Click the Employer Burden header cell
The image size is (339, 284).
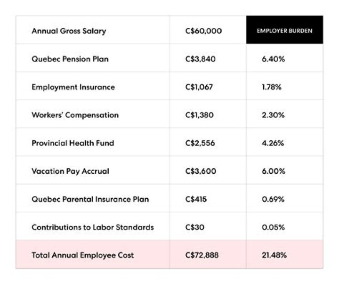[x=284, y=31]
